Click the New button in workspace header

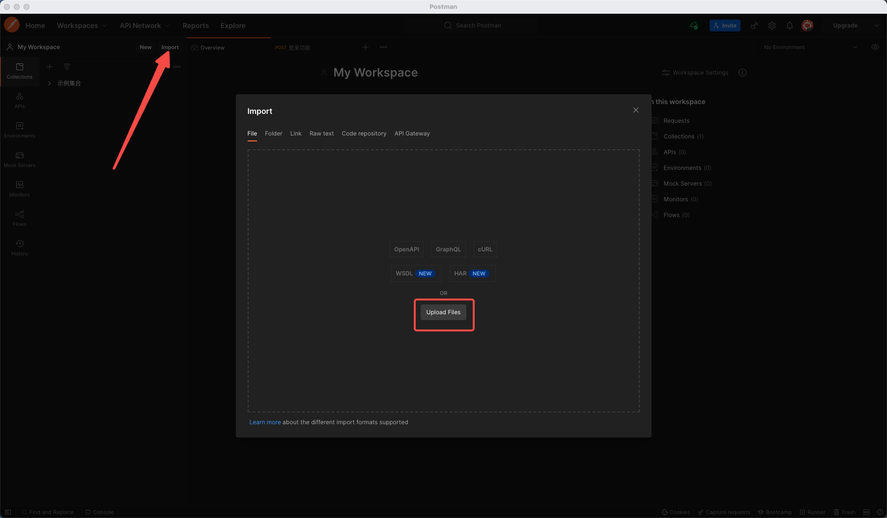[145, 47]
